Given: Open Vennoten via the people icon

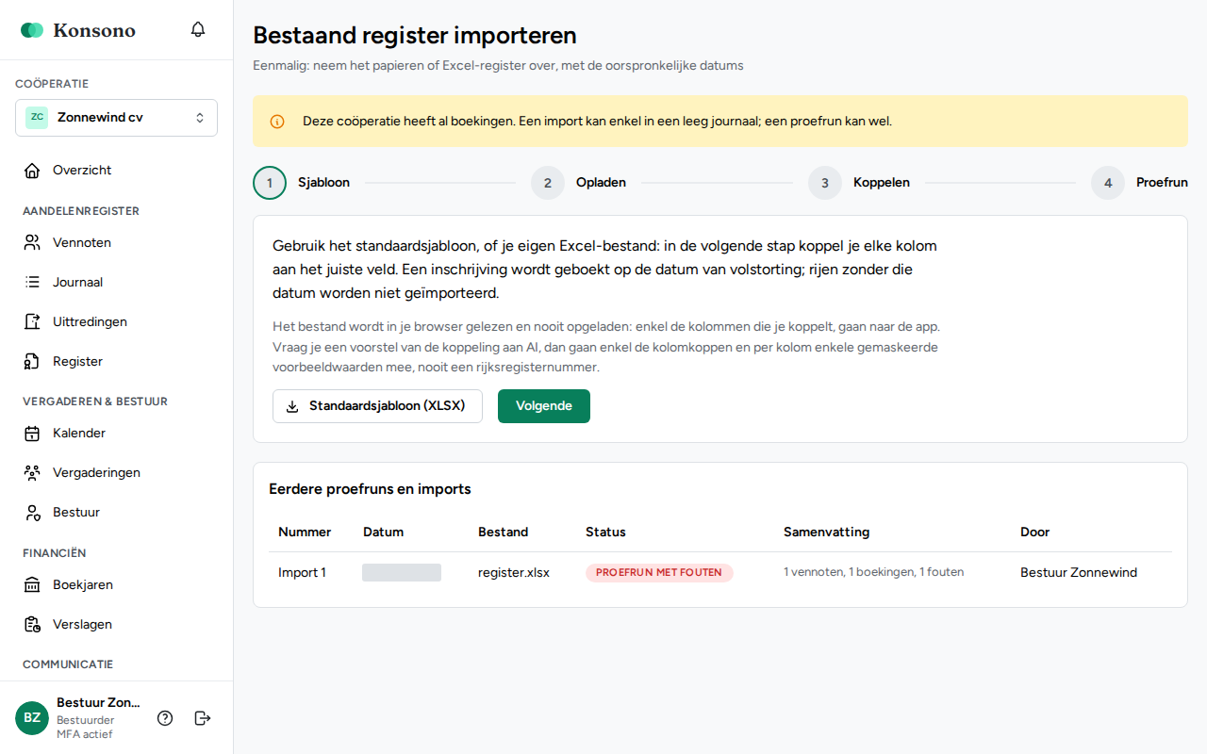Looking at the screenshot, I should 32,243.
